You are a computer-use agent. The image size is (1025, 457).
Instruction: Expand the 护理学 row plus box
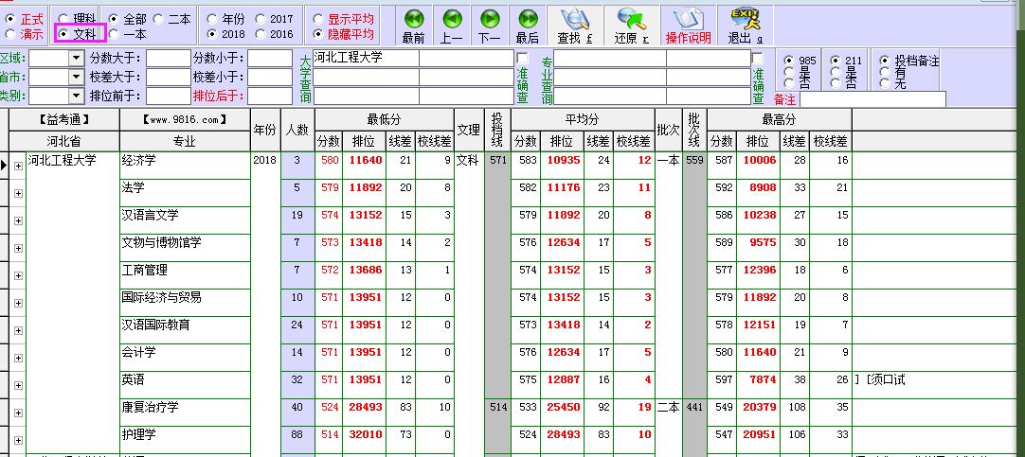click(18, 440)
